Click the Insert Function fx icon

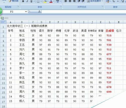click(39, 12)
